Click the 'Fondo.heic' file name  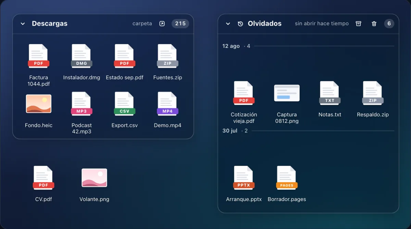pyautogui.click(x=39, y=125)
